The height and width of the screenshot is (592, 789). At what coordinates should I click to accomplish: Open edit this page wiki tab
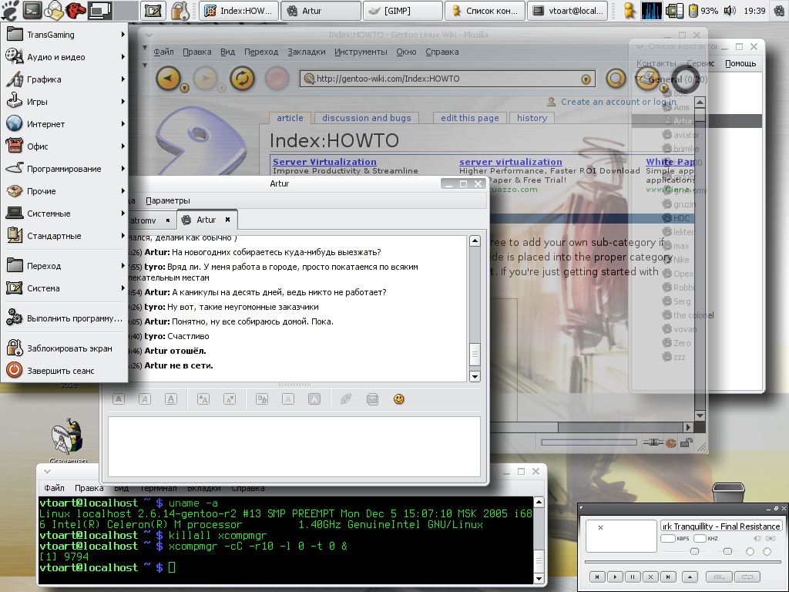pyautogui.click(x=469, y=118)
